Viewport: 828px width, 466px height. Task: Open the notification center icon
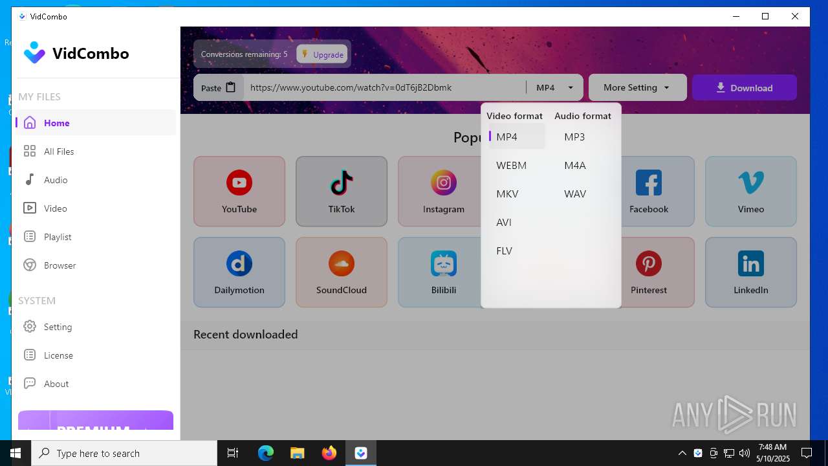(x=807, y=453)
